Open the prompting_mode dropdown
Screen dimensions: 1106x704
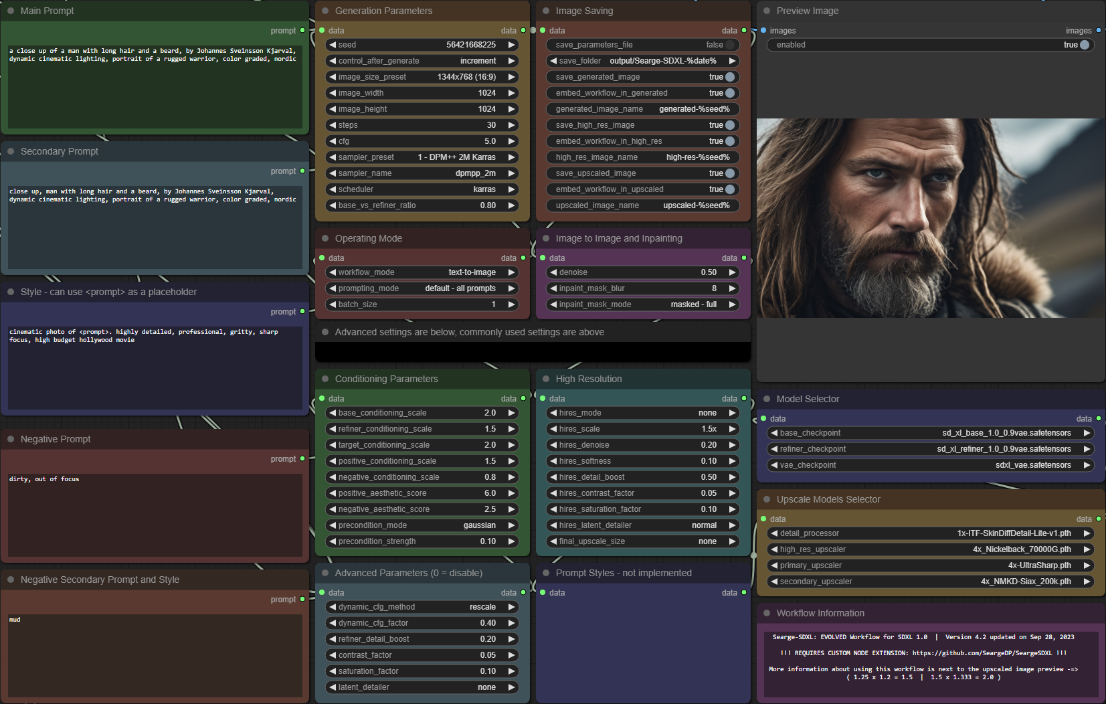[422, 288]
